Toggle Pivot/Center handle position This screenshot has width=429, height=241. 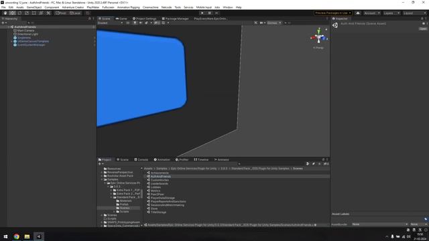(x=61, y=13)
